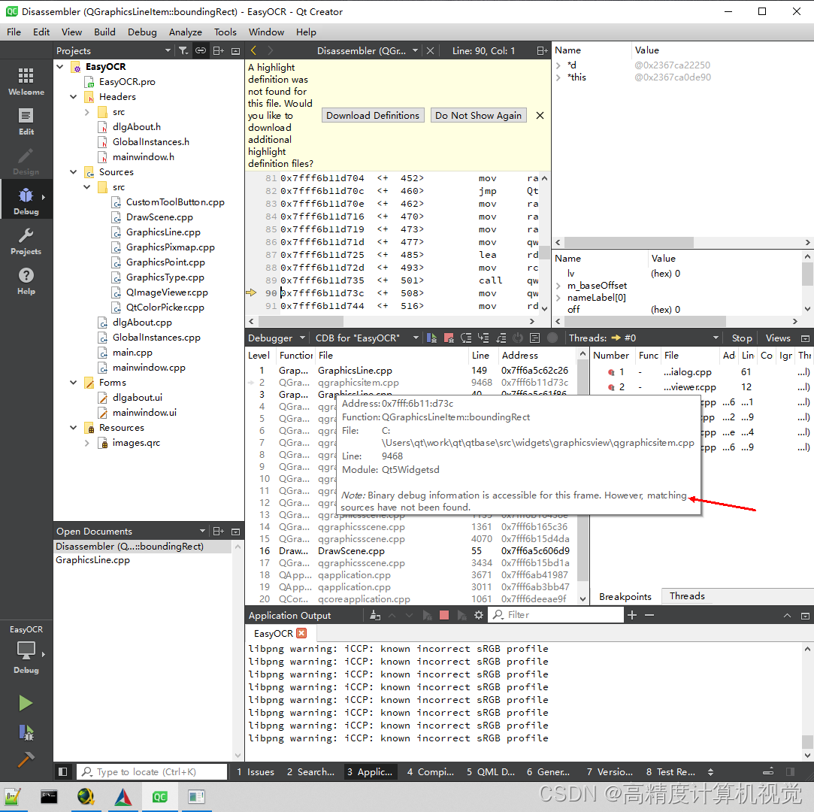Image resolution: width=814 pixels, height=812 pixels.
Task: Click the Filter field in Application Output
Action: pyautogui.click(x=556, y=615)
